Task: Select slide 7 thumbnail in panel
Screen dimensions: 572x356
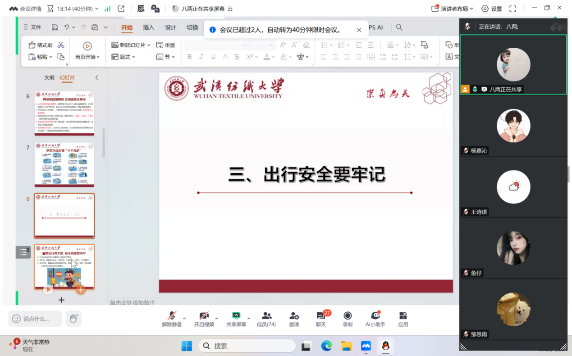Action: (64, 165)
